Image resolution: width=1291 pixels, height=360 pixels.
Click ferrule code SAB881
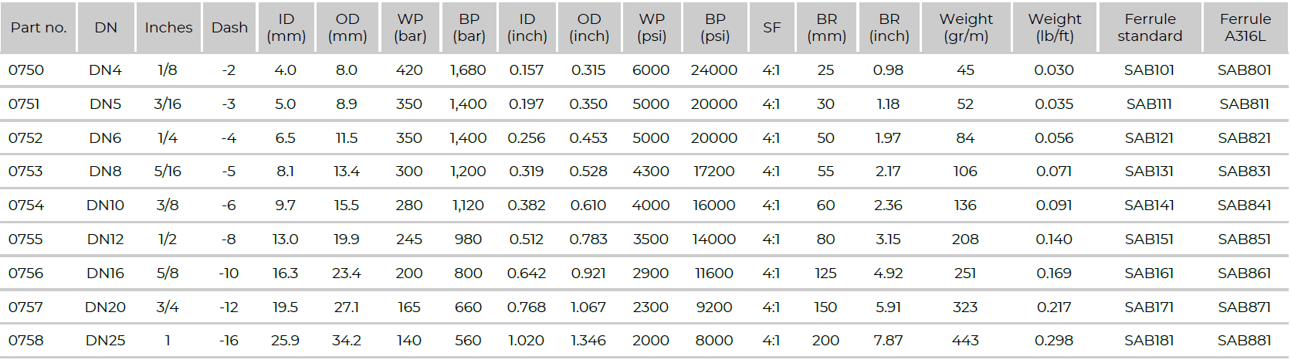1244,341
